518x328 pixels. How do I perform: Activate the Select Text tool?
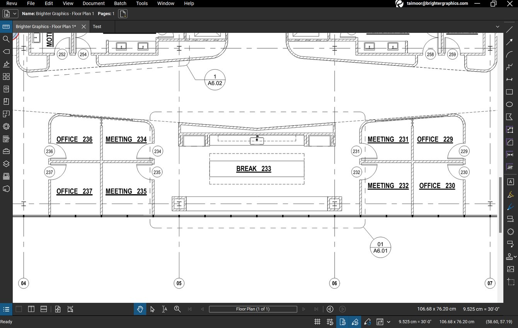click(x=164, y=309)
